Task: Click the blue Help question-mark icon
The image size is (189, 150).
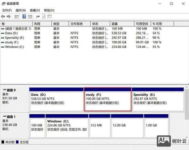Action: click(x=24, y=16)
